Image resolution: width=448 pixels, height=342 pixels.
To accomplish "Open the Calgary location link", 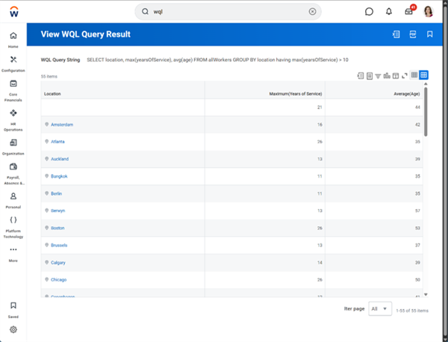I will click(58, 263).
